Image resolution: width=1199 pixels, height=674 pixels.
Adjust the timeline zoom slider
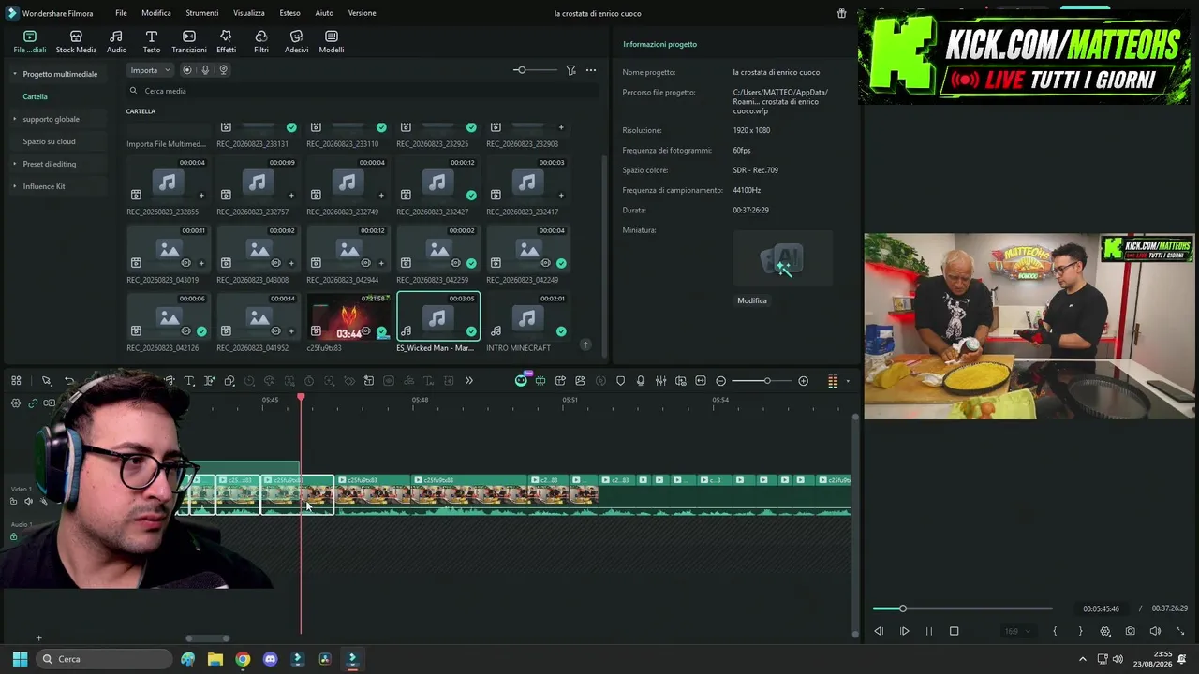[x=766, y=381]
